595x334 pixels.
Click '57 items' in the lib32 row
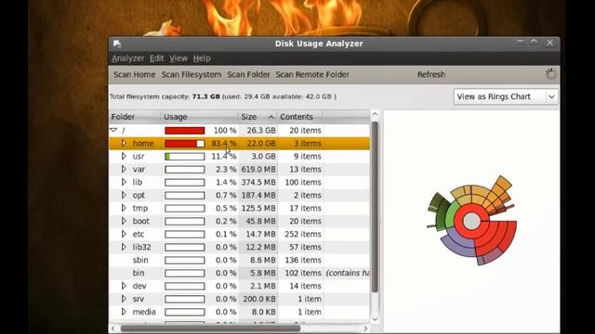[x=305, y=247]
